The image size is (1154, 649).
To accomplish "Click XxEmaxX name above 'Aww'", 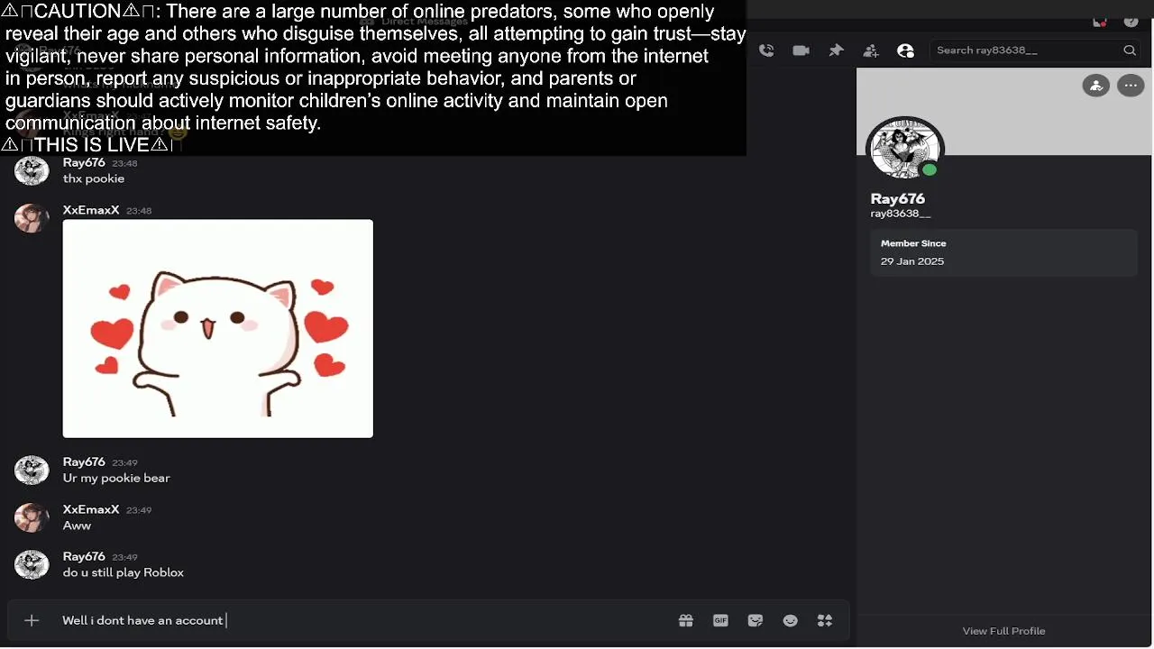I will coord(91,509).
